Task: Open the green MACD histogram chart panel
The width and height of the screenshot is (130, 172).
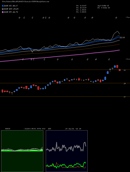Action: 22,151
